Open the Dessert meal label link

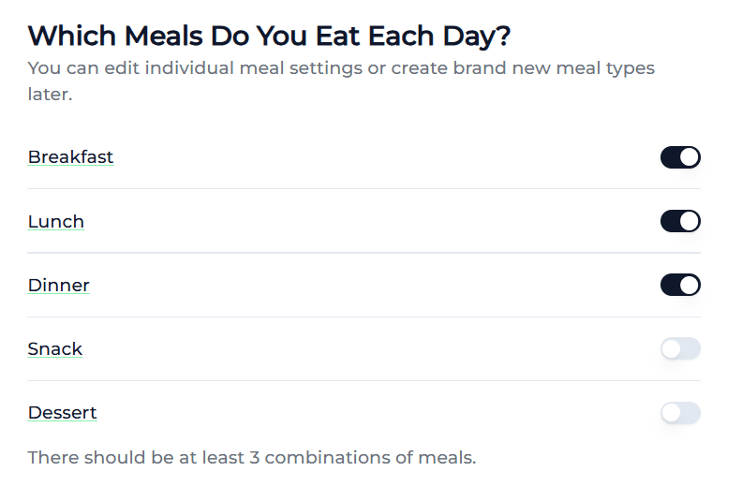[63, 413]
